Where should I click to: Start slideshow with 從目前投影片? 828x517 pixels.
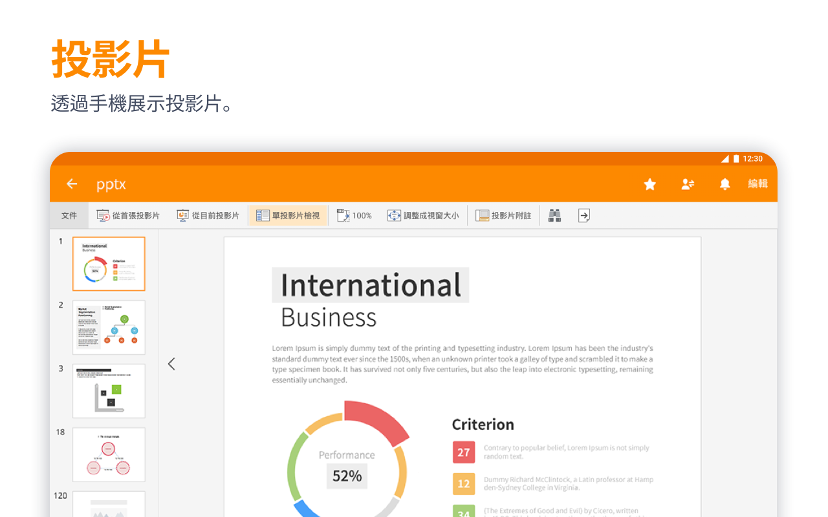[x=208, y=216]
